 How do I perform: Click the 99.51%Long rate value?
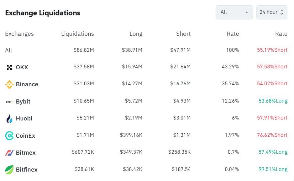coord(273,169)
